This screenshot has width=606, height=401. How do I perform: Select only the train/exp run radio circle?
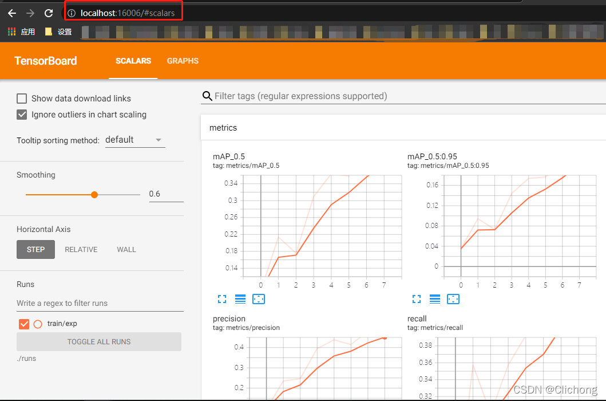(38, 324)
